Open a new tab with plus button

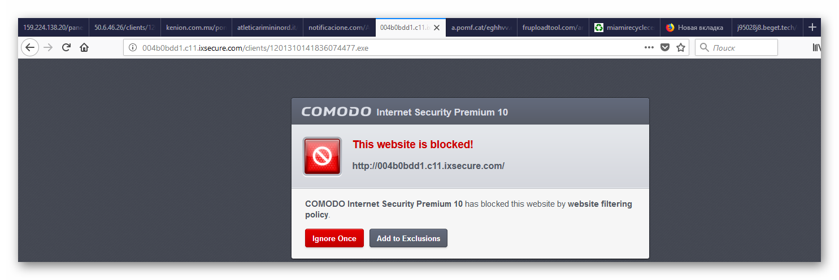point(812,27)
